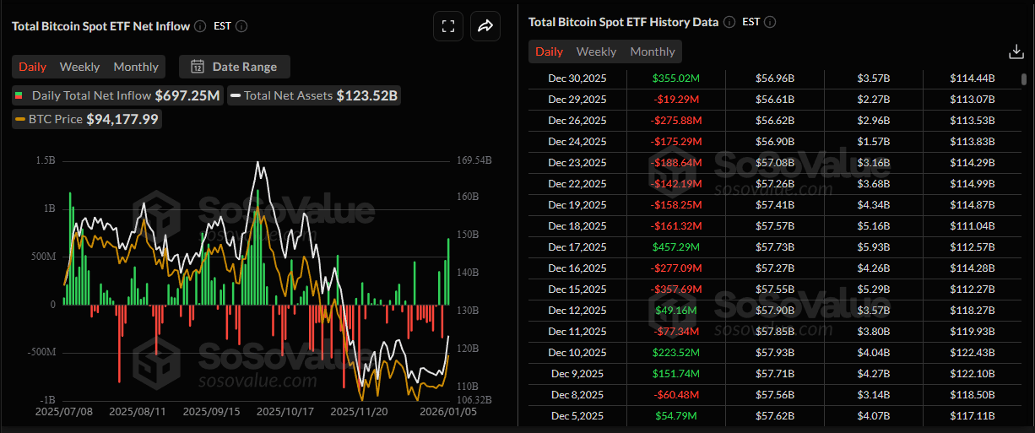Click the 2026/01/05 x-axis label
The height and width of the screenshot is (433, 1035).
pyautogui.click(x=450, y=411)
